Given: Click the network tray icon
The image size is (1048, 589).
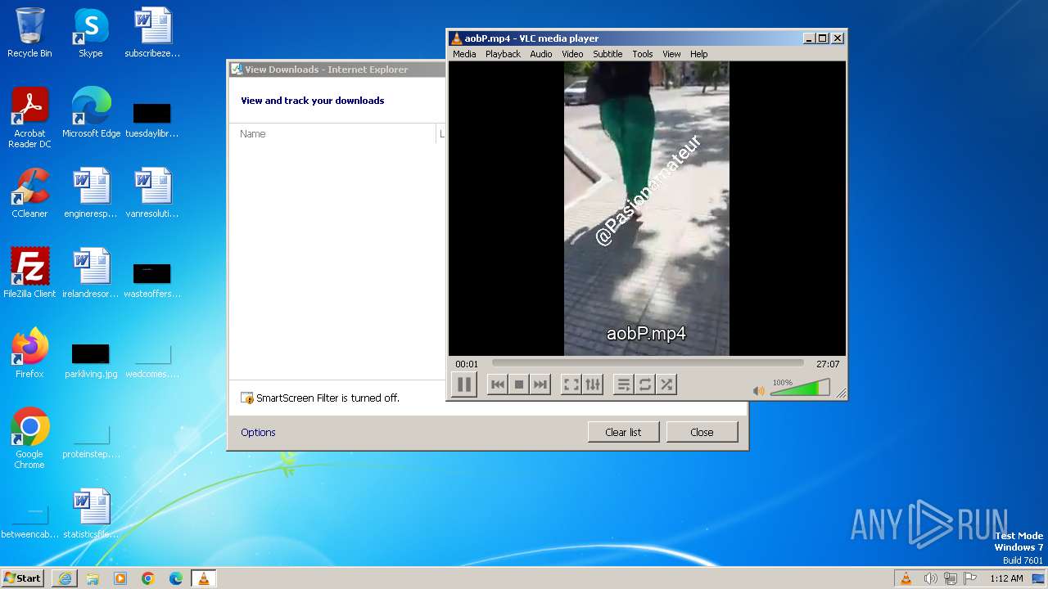Looking at the screenshot, I should (950, 578).
